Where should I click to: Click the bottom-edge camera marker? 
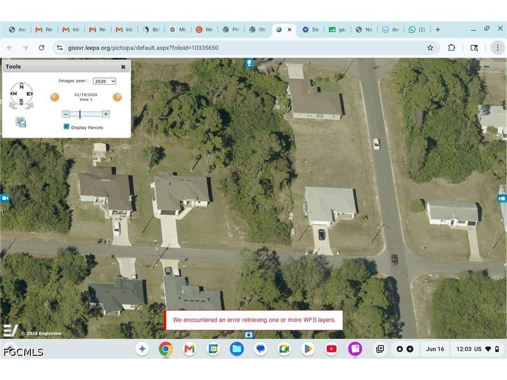tap(249, 335)
